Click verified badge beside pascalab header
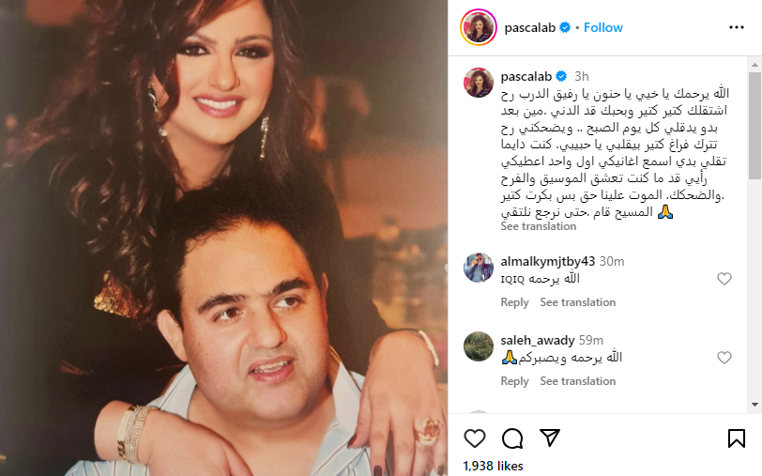The height and width of the screenshot is (476, 762). [x=565, y=28]
